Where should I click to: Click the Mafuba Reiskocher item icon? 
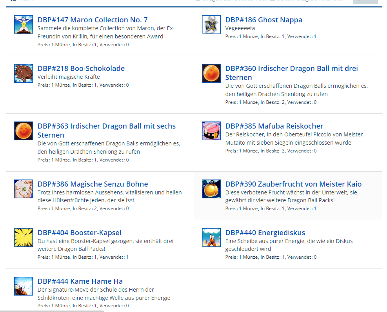[x=211, y=131]
